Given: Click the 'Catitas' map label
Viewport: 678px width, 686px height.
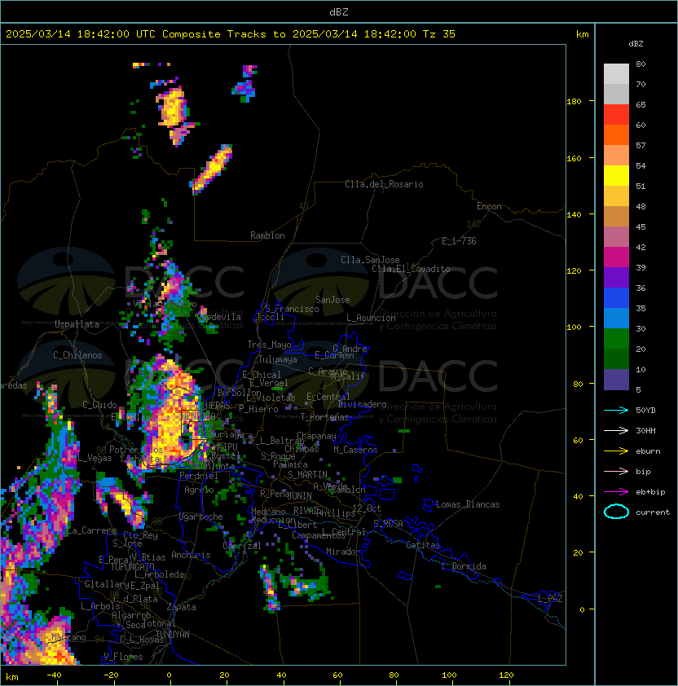Looking at the screenshot, I should 423,545.
